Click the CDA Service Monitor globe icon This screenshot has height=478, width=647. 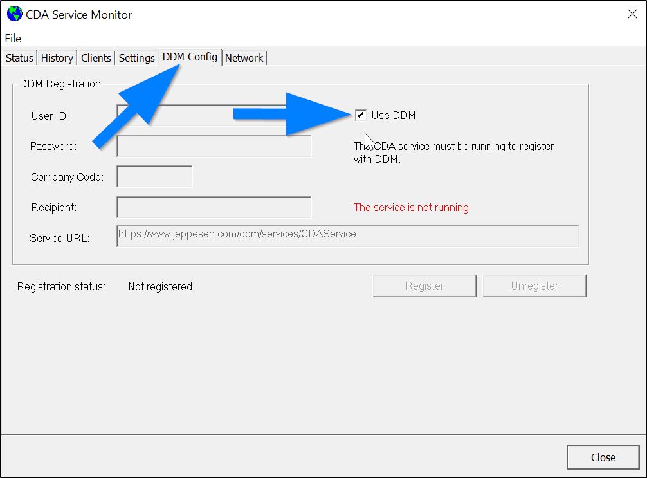point(14,14)
